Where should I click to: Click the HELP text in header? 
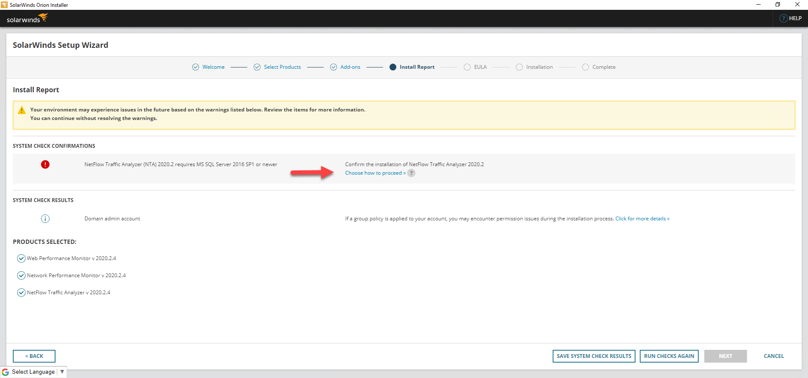[795, 18]
